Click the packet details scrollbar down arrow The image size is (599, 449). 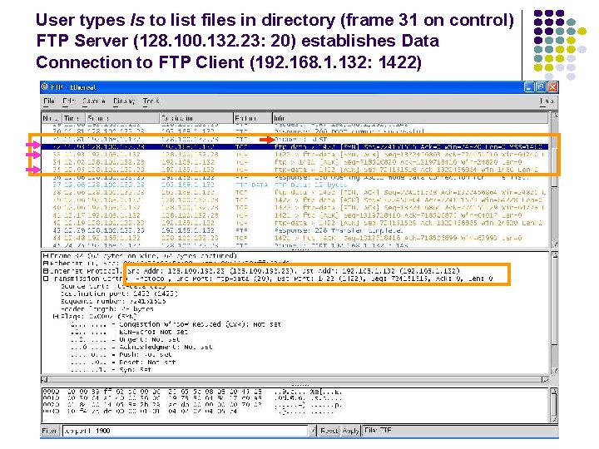(555, 370)
